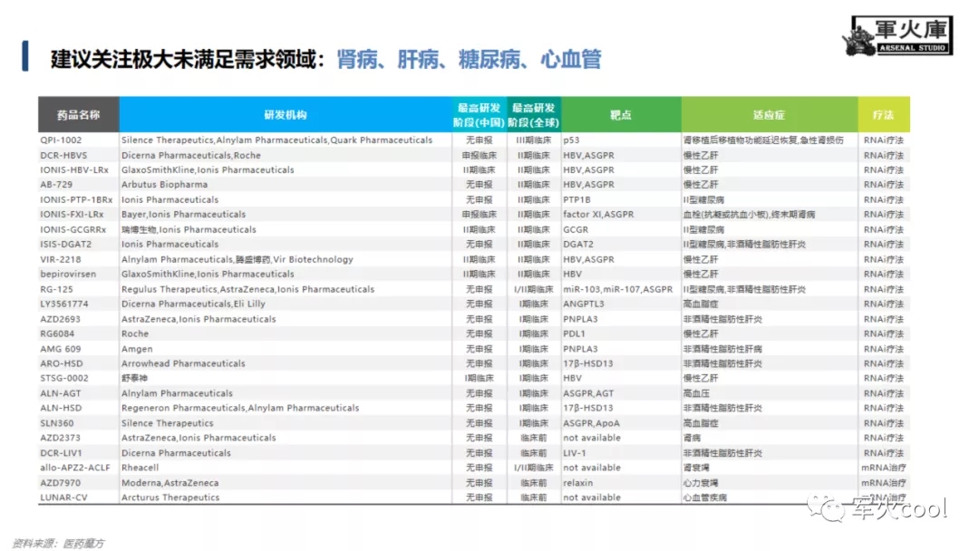Screen dimensions: 979x551
Task: Select drug name AZD2693
Action: click(60, 319)
